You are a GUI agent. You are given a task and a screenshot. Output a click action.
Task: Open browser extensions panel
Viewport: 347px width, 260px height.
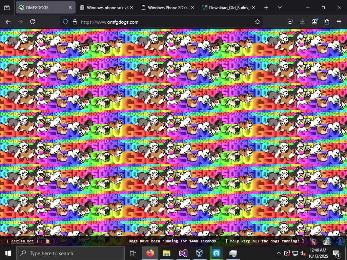[x=327, y=22]
